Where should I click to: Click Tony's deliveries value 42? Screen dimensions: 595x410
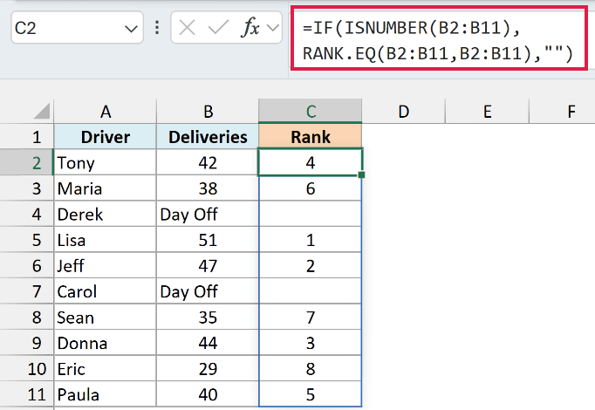(x=208, y=162)
